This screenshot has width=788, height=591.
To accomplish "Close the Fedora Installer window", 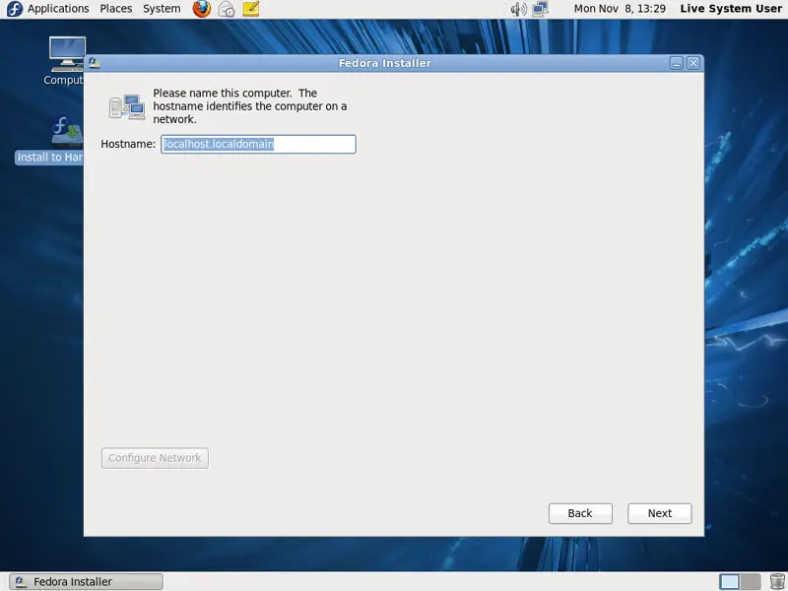I will pyautogui.click(x=693, y=63).
